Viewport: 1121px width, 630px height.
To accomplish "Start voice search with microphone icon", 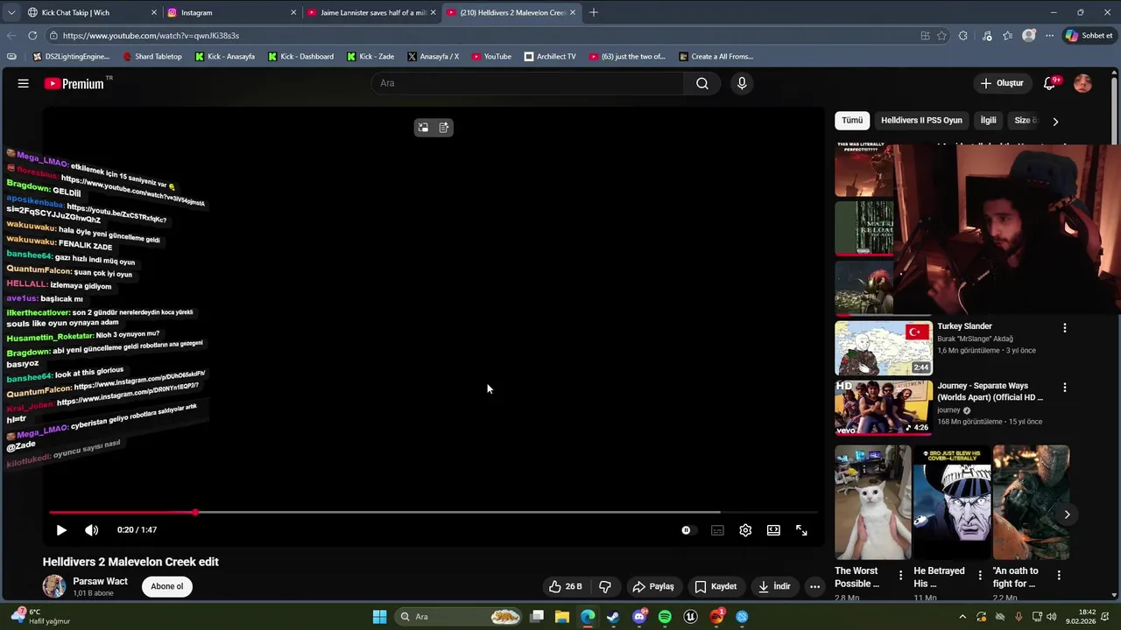I will click(742, 83).
